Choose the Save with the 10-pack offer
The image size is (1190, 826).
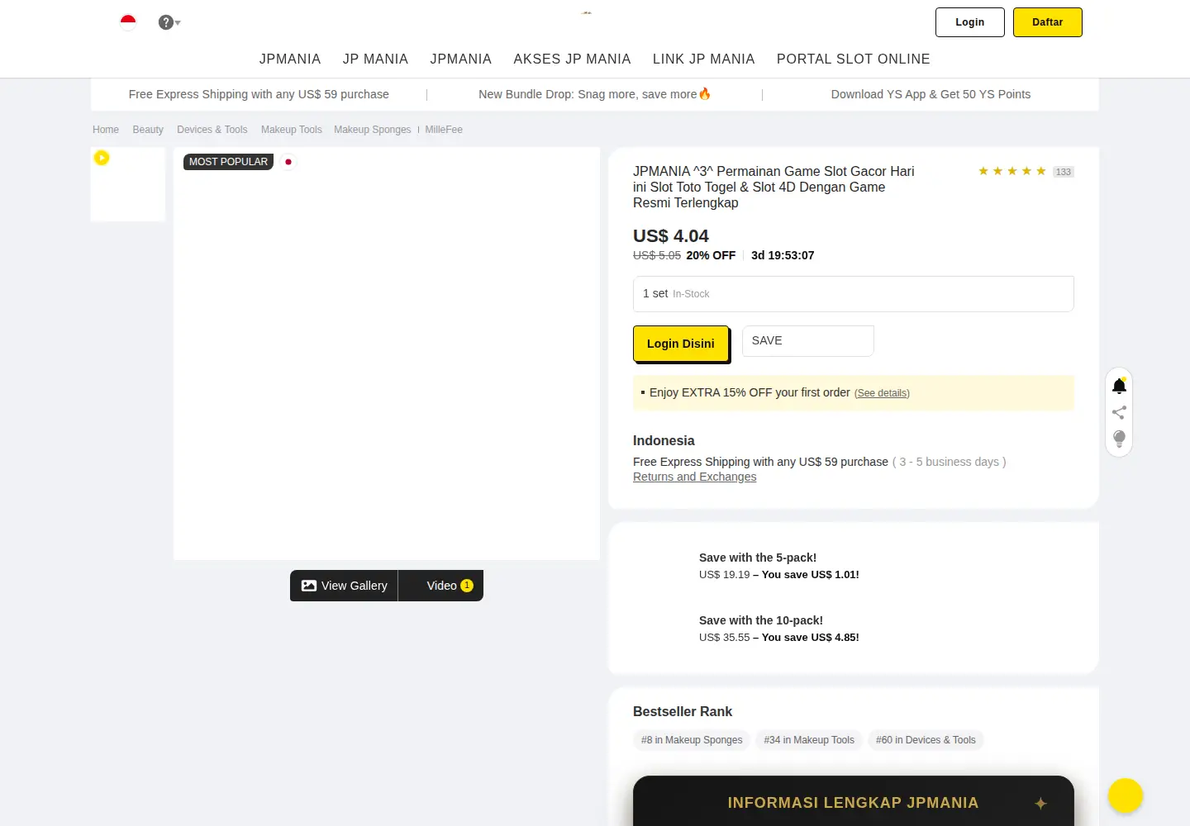point(779,629)
